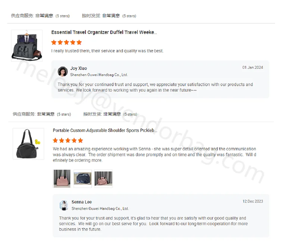View the first pink bag review photo
Screen dimensions: 282x241
62,179
